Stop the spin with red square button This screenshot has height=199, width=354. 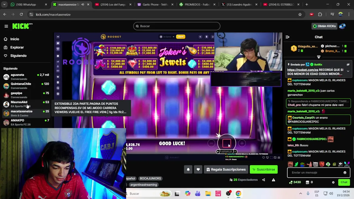coord(227,143)
